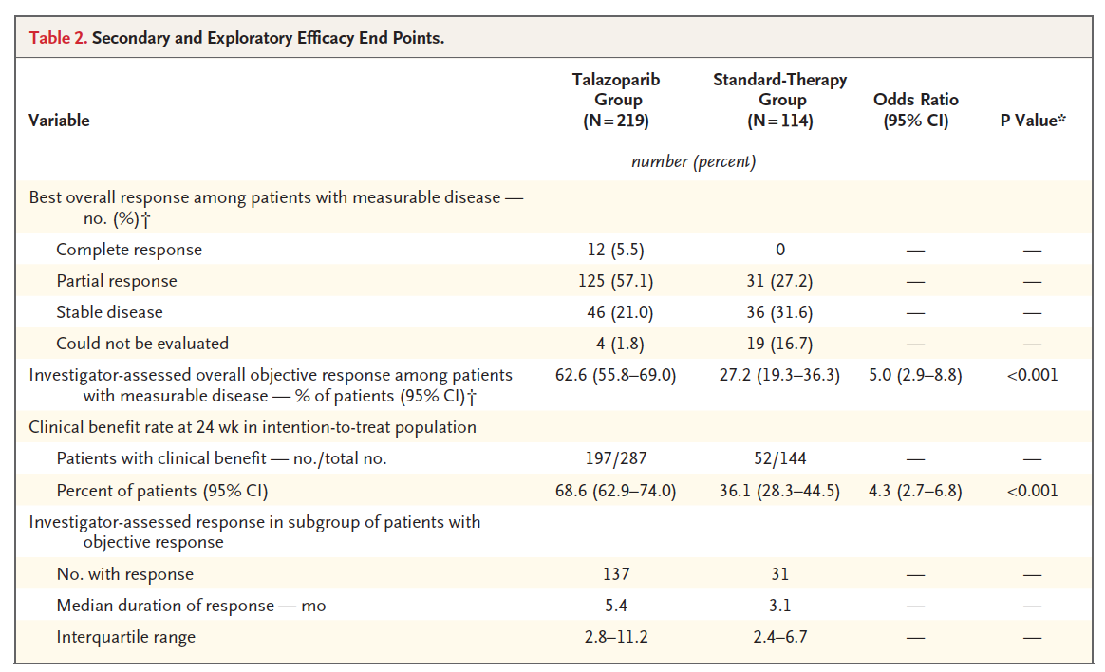
Task: Click the "19 (16.7)" cell
Action: point(779,343)
